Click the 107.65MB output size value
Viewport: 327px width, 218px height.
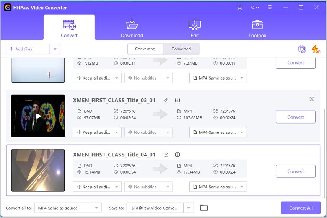[x=193, y=118]
